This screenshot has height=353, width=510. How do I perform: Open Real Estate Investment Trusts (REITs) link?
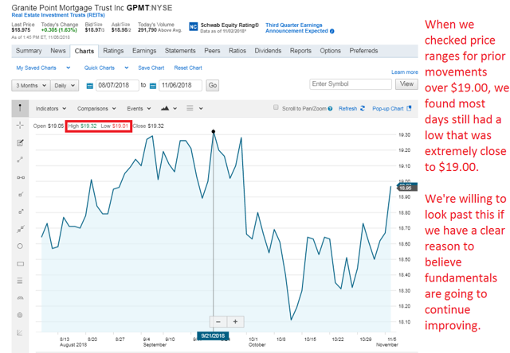point(58,15)
